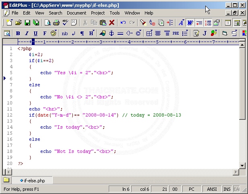Viewport: 248px width, 194px height.
Task: Insert JavaScript J icon
Action: [x=205, y=33]
